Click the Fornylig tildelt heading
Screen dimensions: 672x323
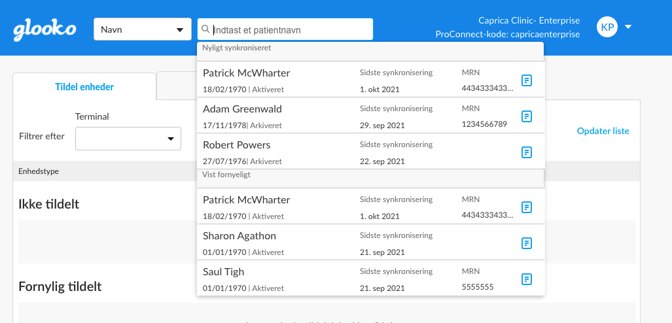coord(60,286)
